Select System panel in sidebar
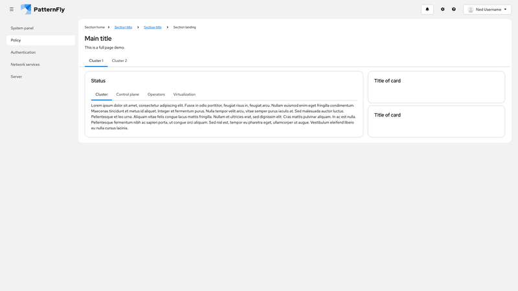518x291 pixels. tap(22, 28)
